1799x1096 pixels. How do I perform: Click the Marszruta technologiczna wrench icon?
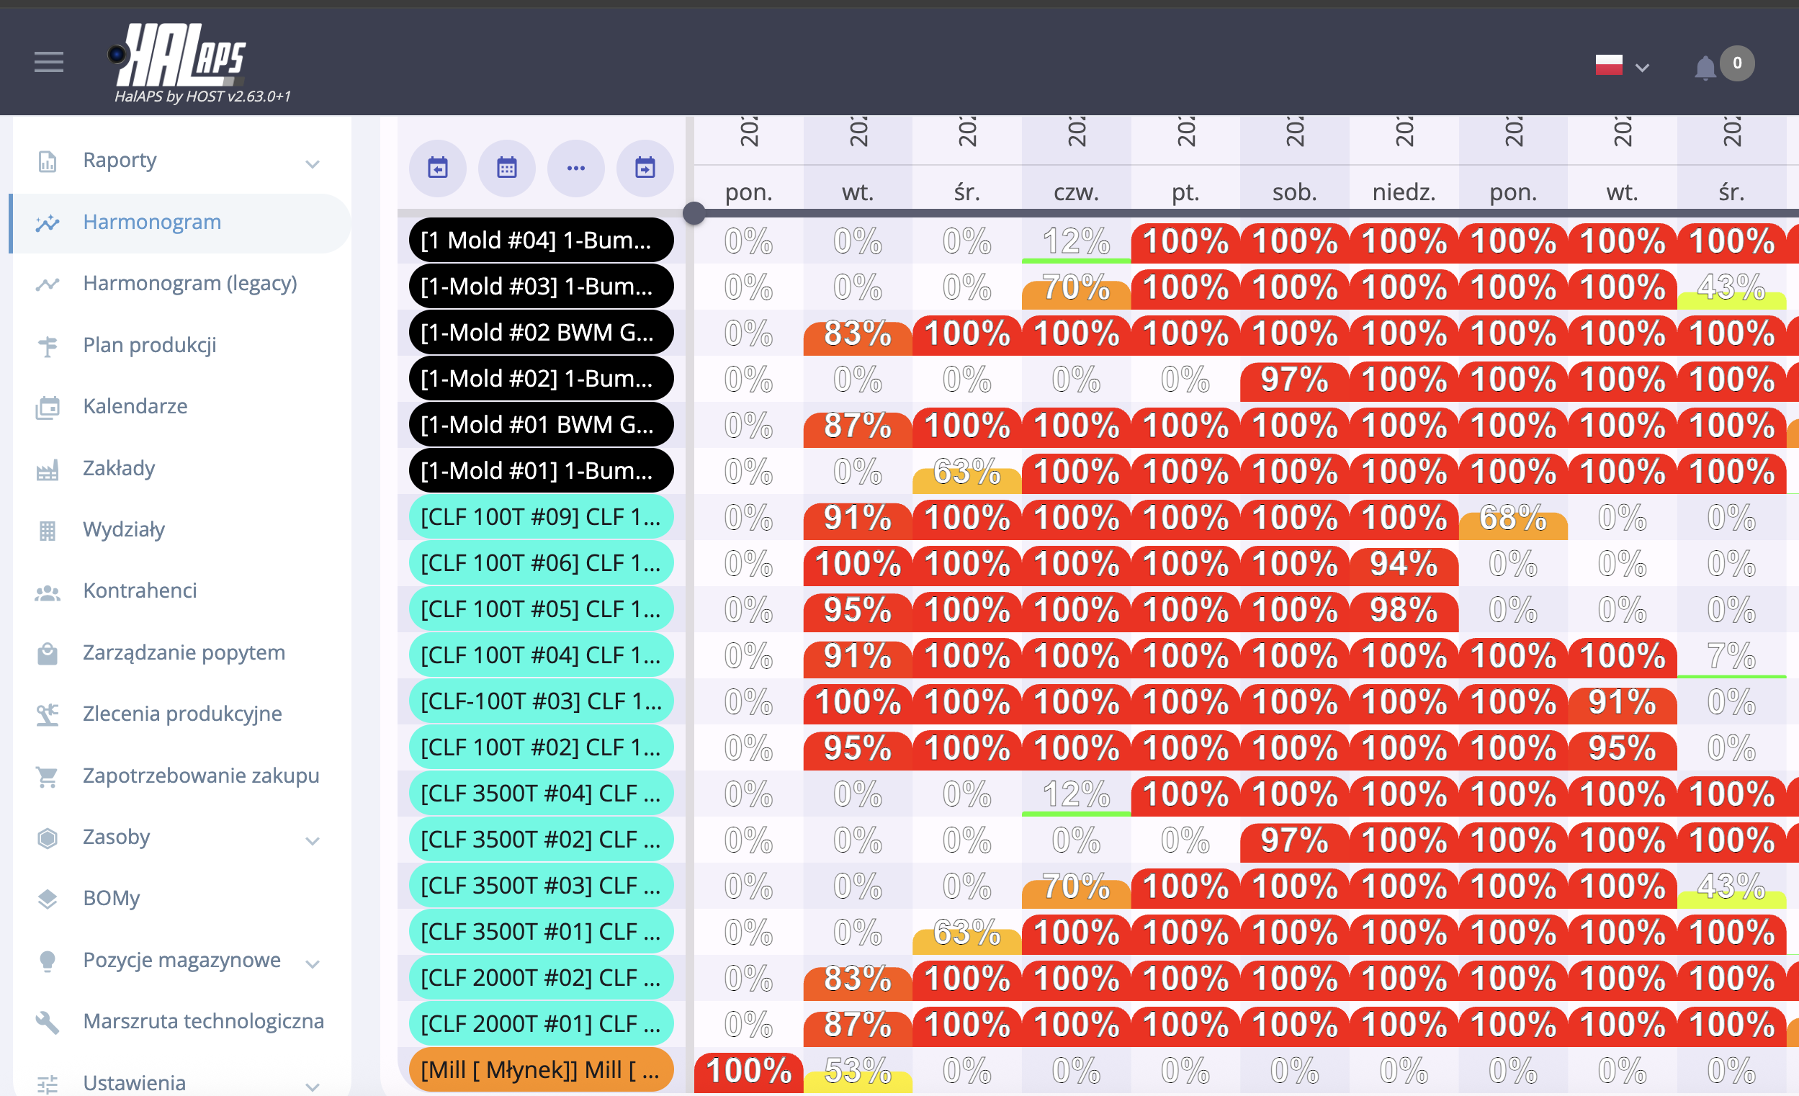(x=48, y=1022)
